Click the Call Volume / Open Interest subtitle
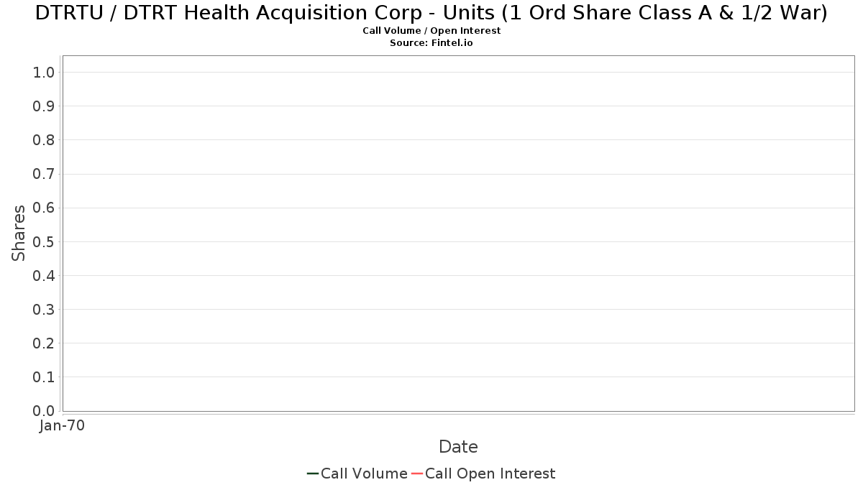This screenshot has width=863, height=485. (x=431, y=31)
